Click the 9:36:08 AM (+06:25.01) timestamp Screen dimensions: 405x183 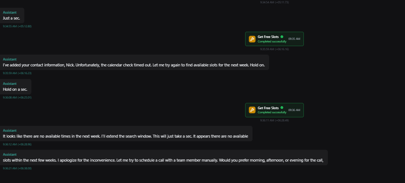click(x=17, y=97)
